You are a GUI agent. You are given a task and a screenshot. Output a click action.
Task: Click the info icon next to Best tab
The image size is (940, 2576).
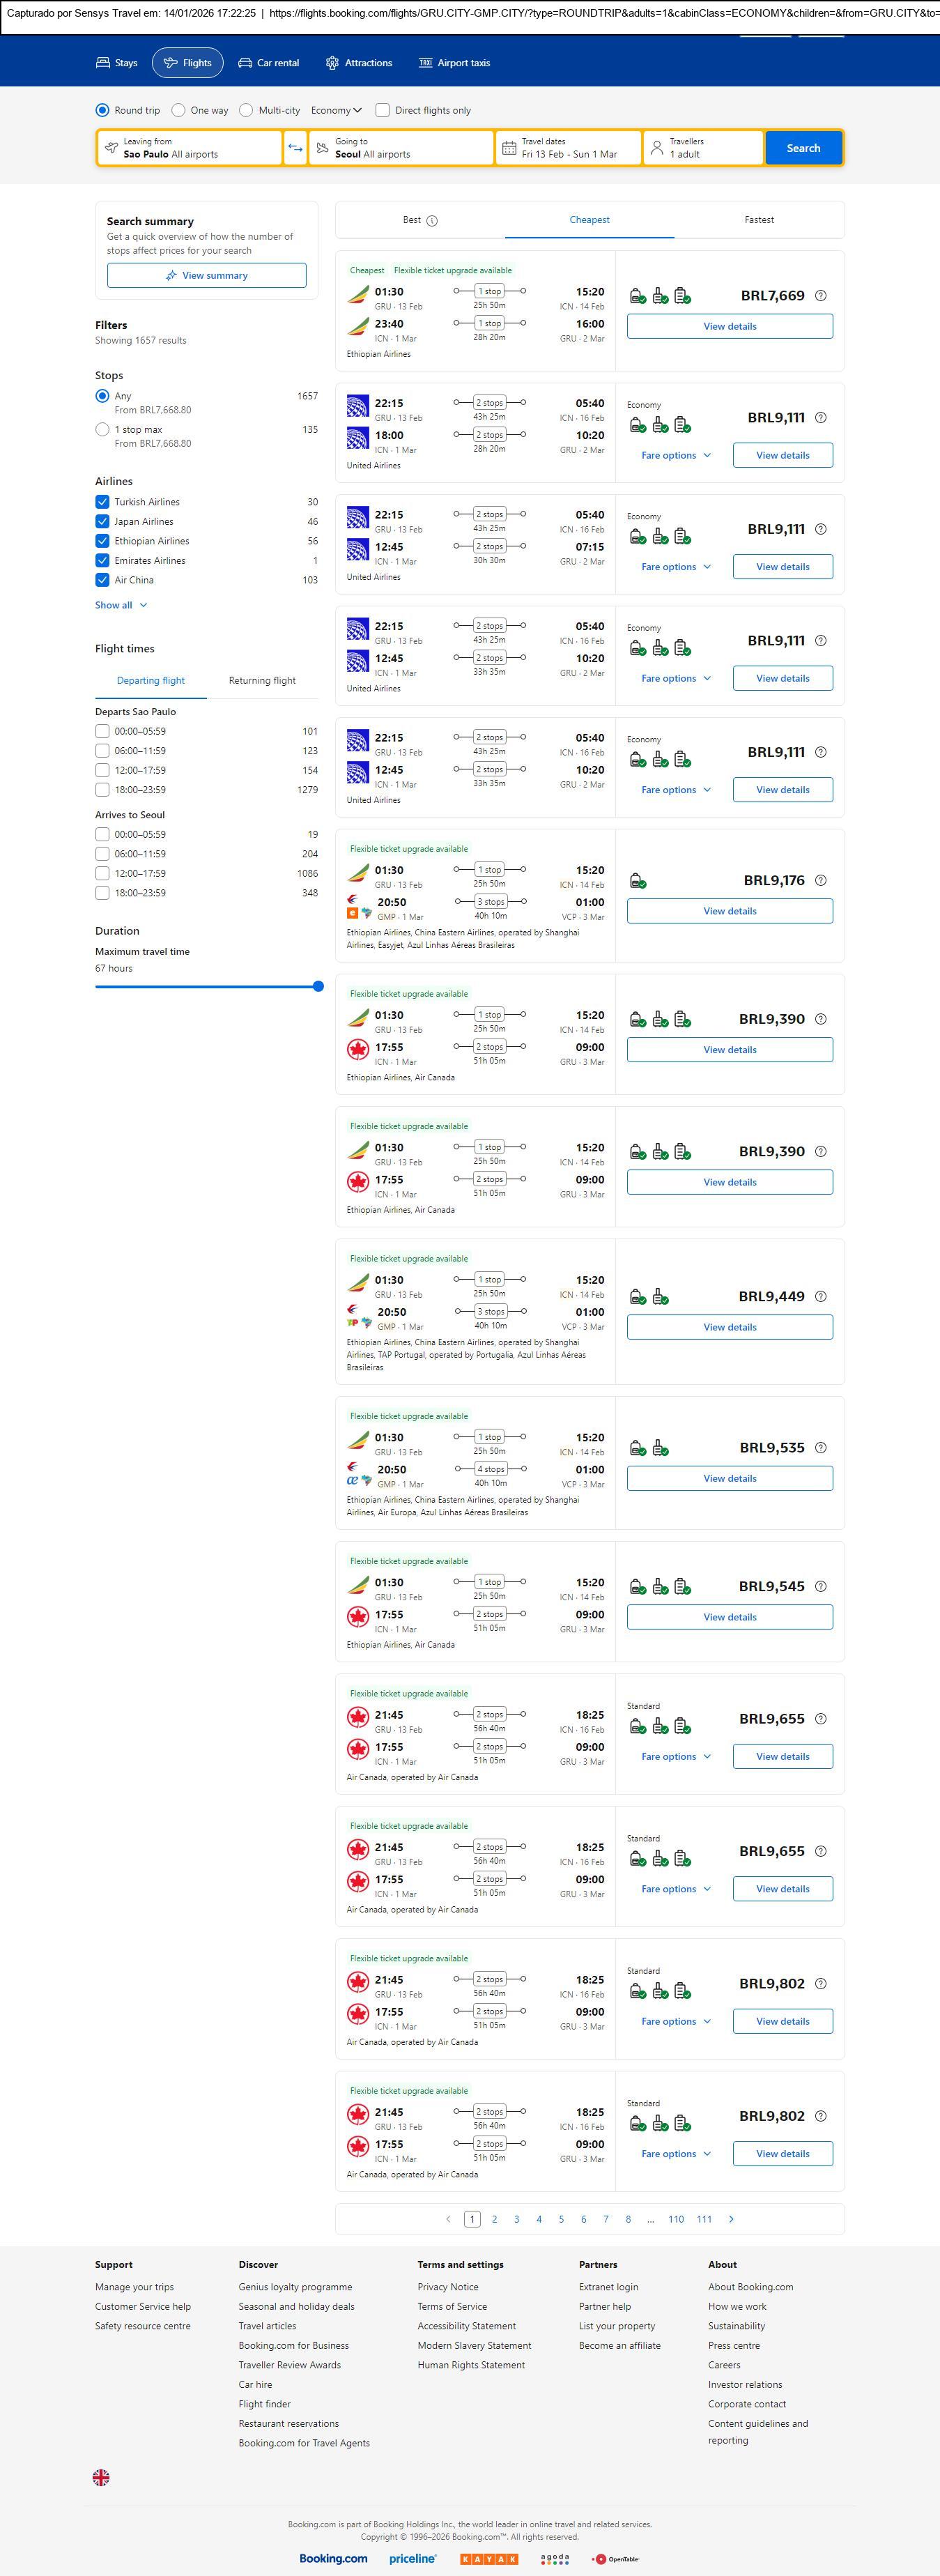[432, 221]
